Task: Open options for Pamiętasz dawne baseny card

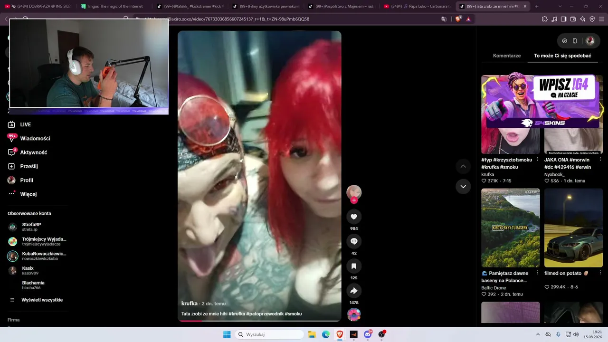Action: pos(537,273)
